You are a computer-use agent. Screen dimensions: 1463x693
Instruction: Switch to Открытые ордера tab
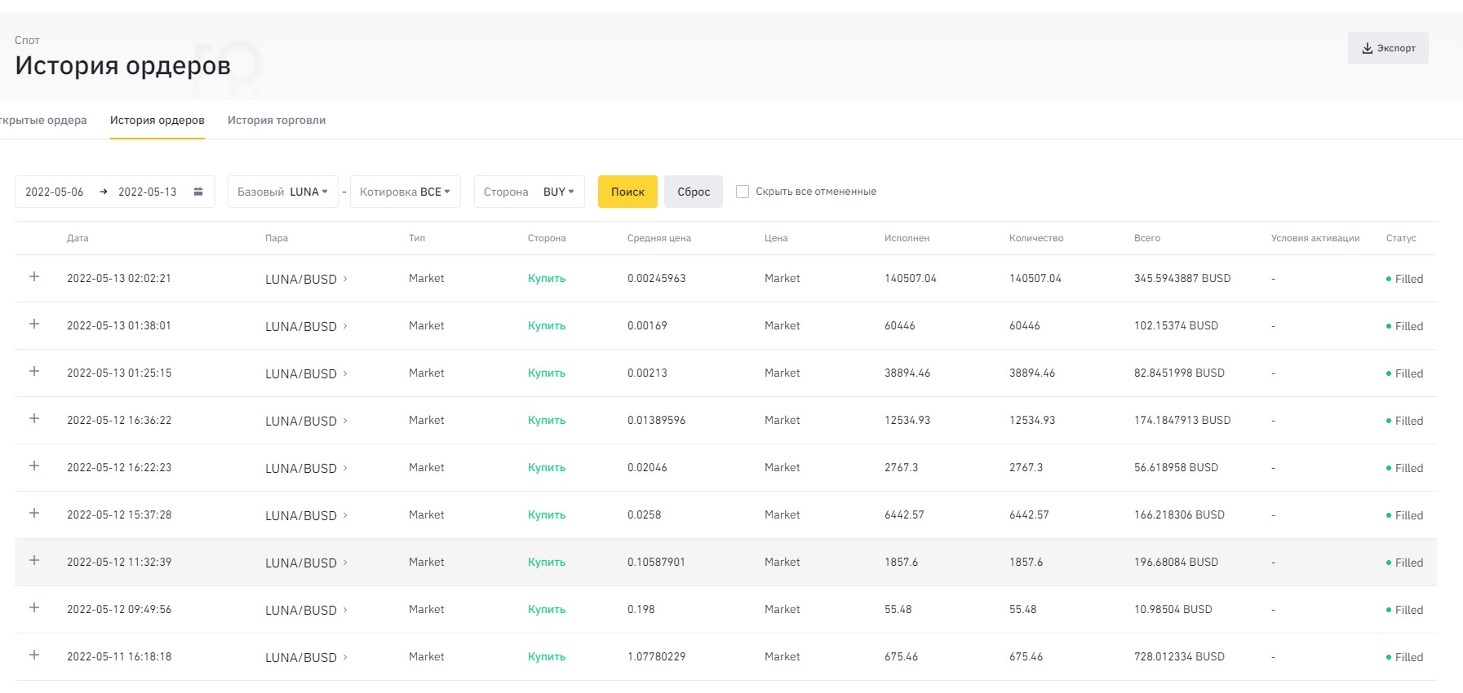pyautogui.click(x=43, y=120)
